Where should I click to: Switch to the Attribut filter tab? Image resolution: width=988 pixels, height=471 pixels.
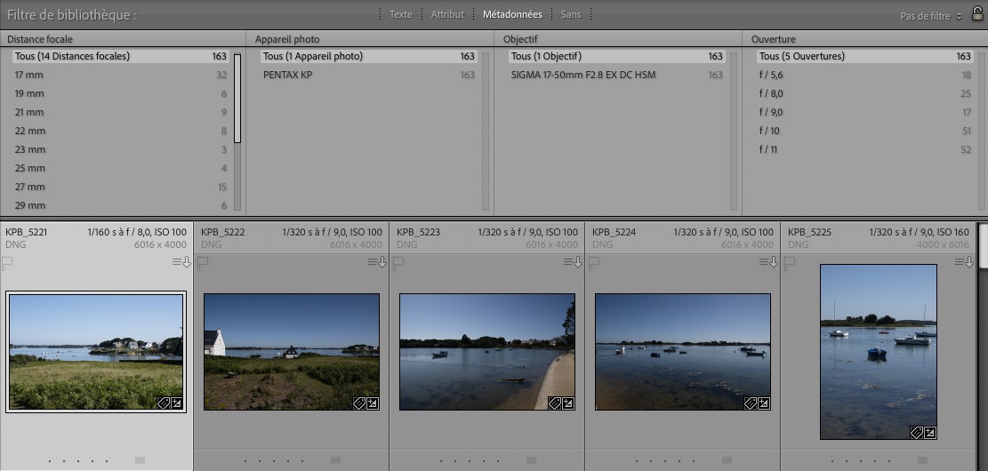(447, 14)
